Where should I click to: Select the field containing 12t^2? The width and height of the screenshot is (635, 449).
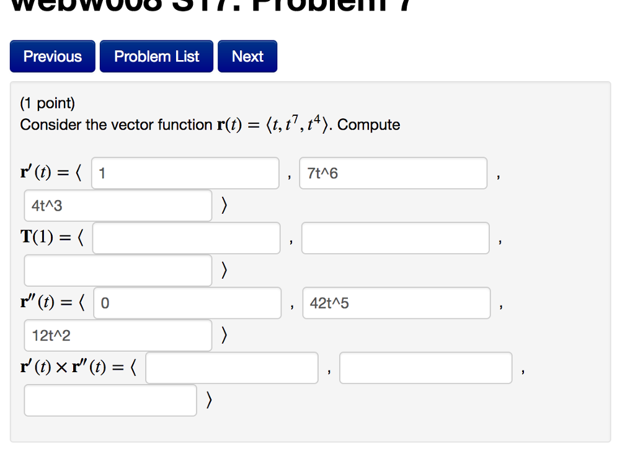(117, 335)
